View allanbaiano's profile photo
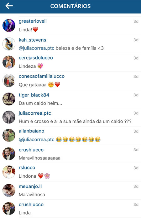Screen dimensions: 141x218 (x=9, y=135)
